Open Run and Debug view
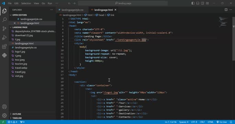 tap(4, 38)
